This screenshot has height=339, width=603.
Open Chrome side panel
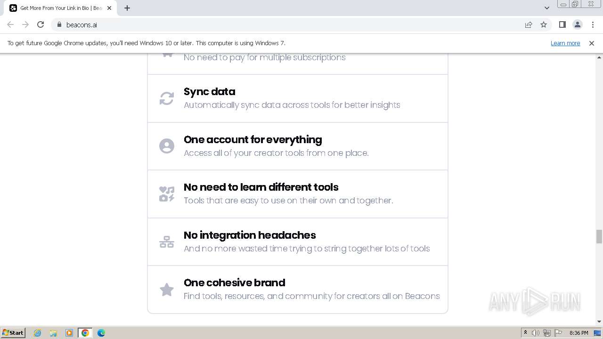point(562,24)
